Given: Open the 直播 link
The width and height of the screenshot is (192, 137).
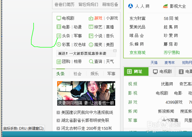Looking at the screenshot, I should tap(110, 27).
